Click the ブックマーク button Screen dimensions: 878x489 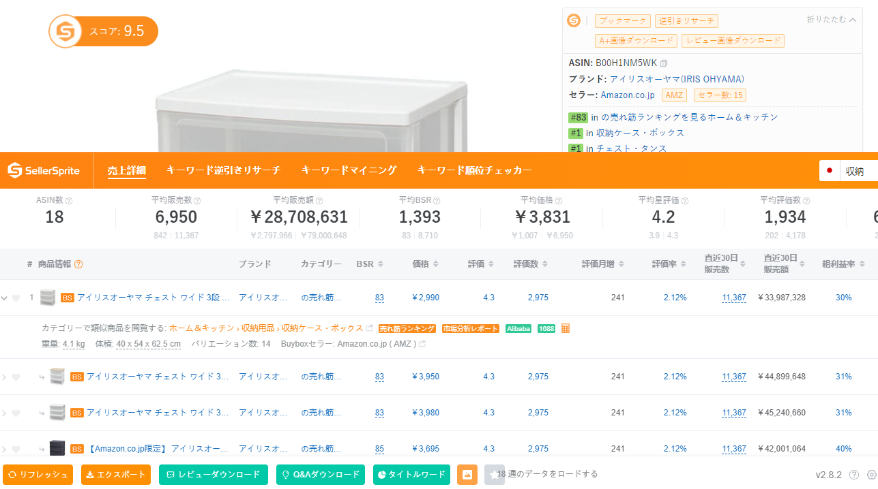click(622, 21)
